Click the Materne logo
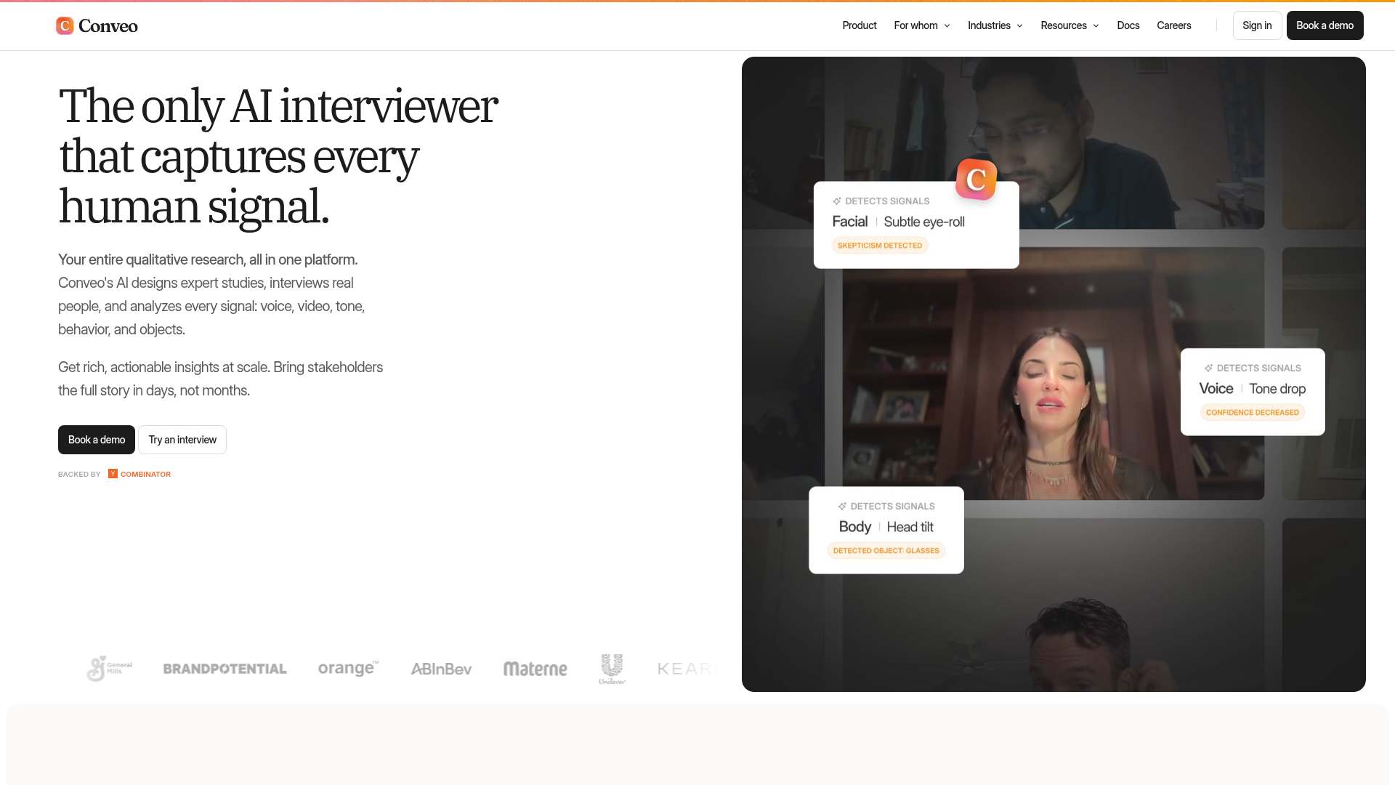This screenshot has height=785, width=1395. (535, 669)
